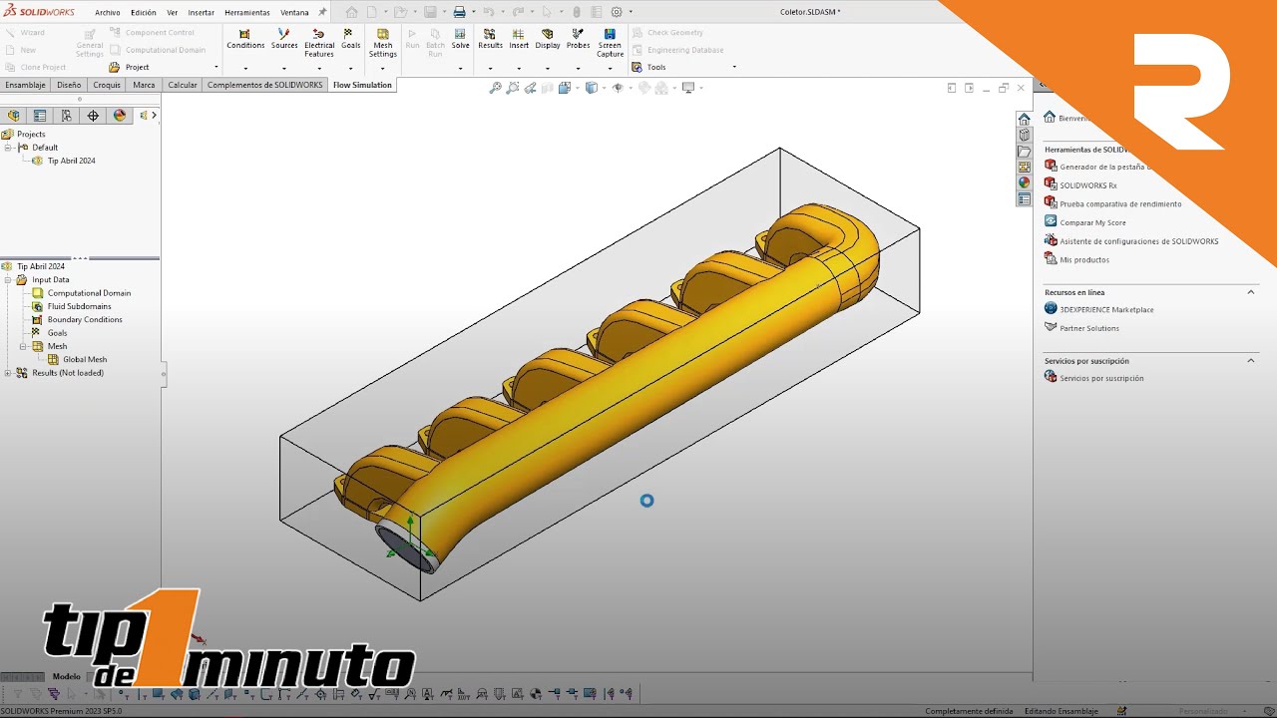Open Conditions in the Flow Simulation ribbon
The image size is (1277, 718).
tap(245, 39)
